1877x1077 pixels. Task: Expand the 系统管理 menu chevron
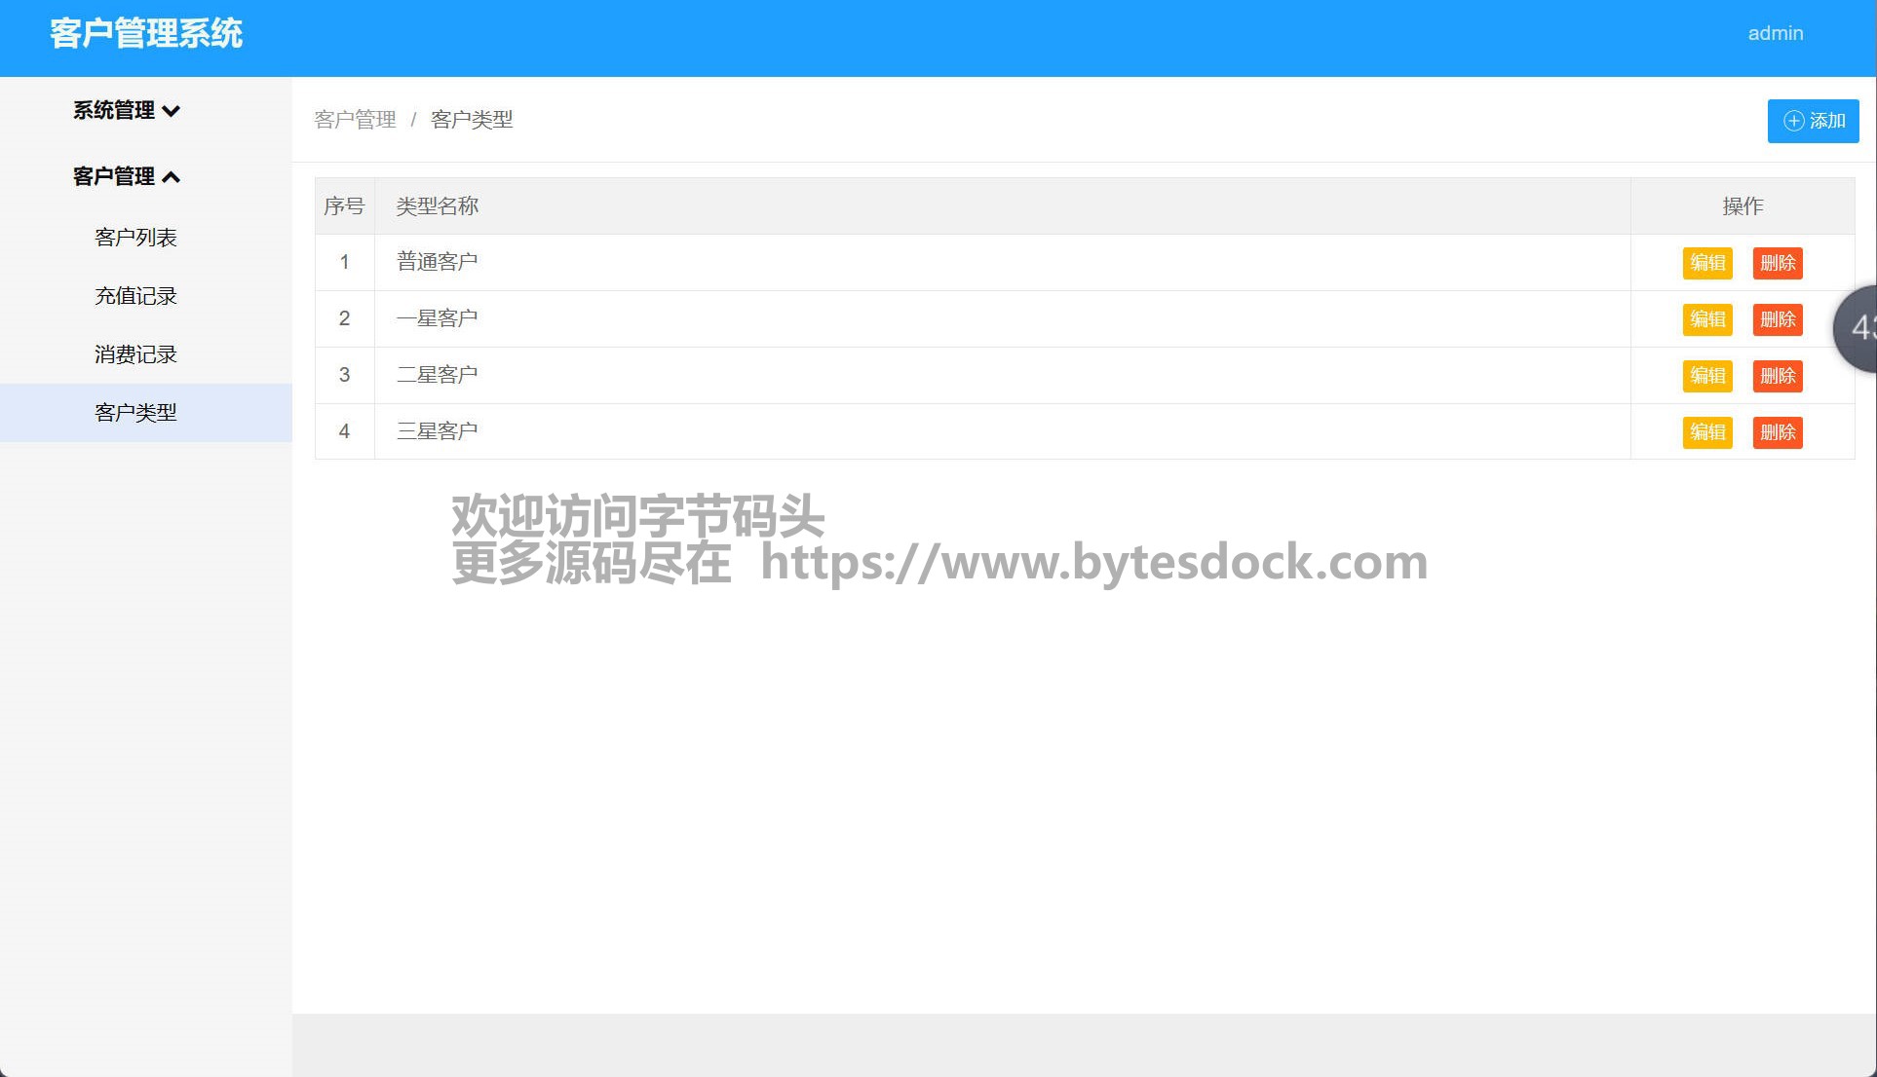(x=172, y=111)
